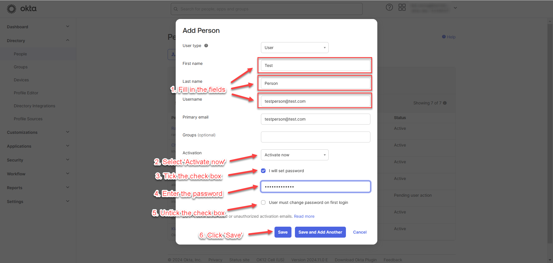Viewport: 553px width, 263px height.
Task: Expand the account menu chevron
Action: coord(455,8)
